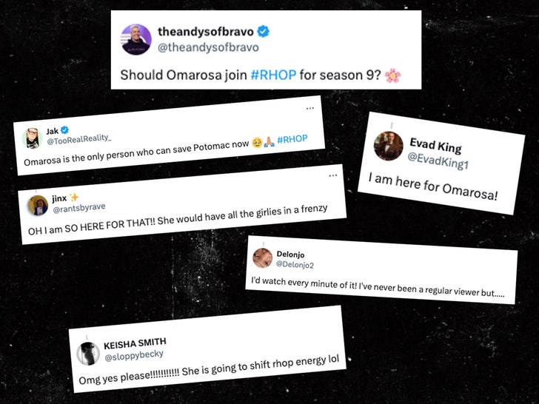Click the @EvadKing1 handle
The image size is (539, 404).
pyautogui.click(x=438, y=161)
